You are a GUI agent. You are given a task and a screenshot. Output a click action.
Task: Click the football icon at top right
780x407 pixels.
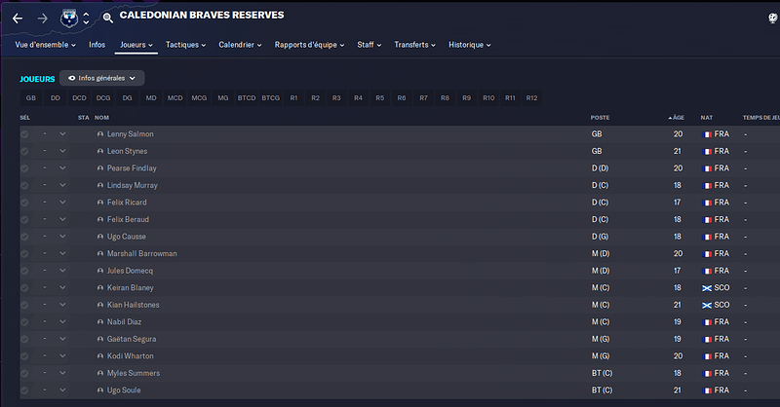pyautogui.click(x=772, y=18)
